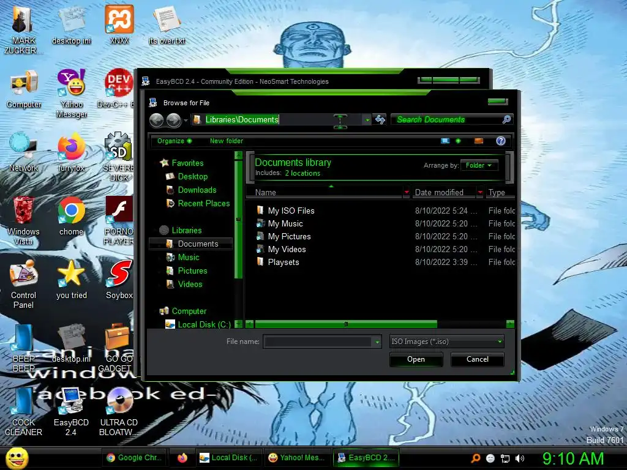The width and height of the screenshot is (627, 470).
Task: Open the address bar history dropdown
Action: (x=367, y=120)
